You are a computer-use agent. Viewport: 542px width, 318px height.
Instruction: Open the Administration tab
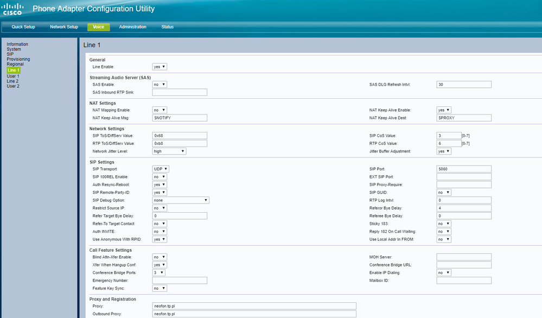pyautogui.click(x=132, y=27)
